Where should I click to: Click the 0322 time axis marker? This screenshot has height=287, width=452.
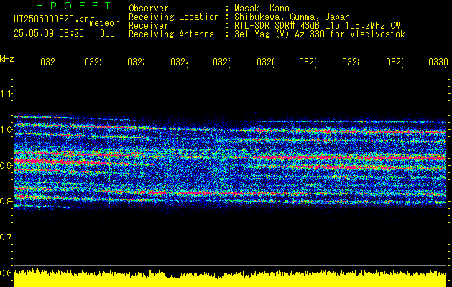[x=93, y=62]
